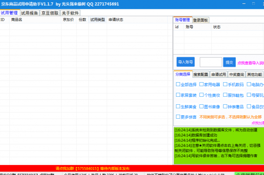Open the 试用报告 tab
This screenshot has width=264, height=175.
coord(29,13)
